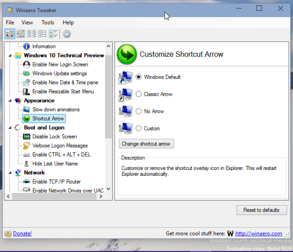The width and height of the screenshot is (293, 252).
Task: Click the Verbose Logon Messages warning icon
Action: [26, 146]
